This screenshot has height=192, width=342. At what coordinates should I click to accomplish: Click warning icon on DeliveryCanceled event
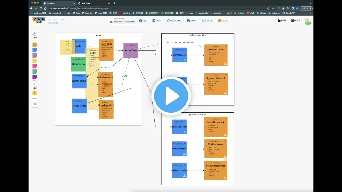tap(226, 93)
